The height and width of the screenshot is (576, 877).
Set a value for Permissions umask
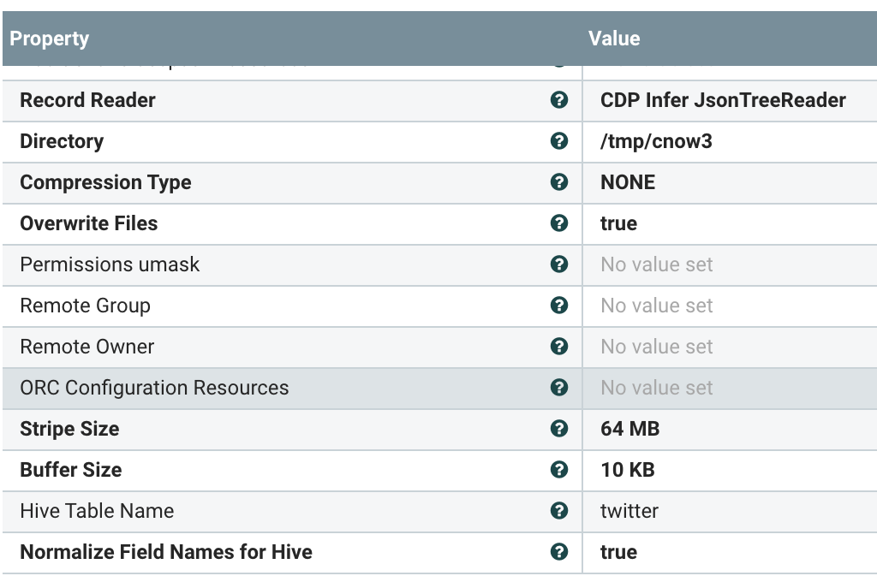pyautogui.click(x=656, y=264)
